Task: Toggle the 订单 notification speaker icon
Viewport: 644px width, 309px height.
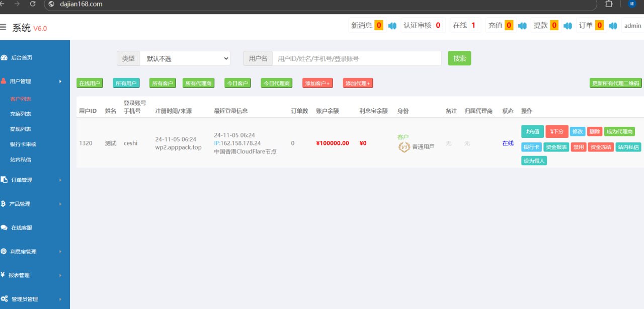Action: pos(613,26)
